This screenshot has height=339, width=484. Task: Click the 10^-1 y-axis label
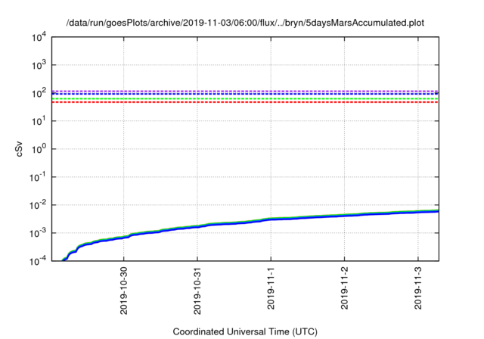point(38,178)
